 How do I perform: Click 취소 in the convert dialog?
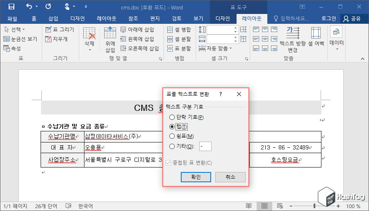tap(230, 177)
